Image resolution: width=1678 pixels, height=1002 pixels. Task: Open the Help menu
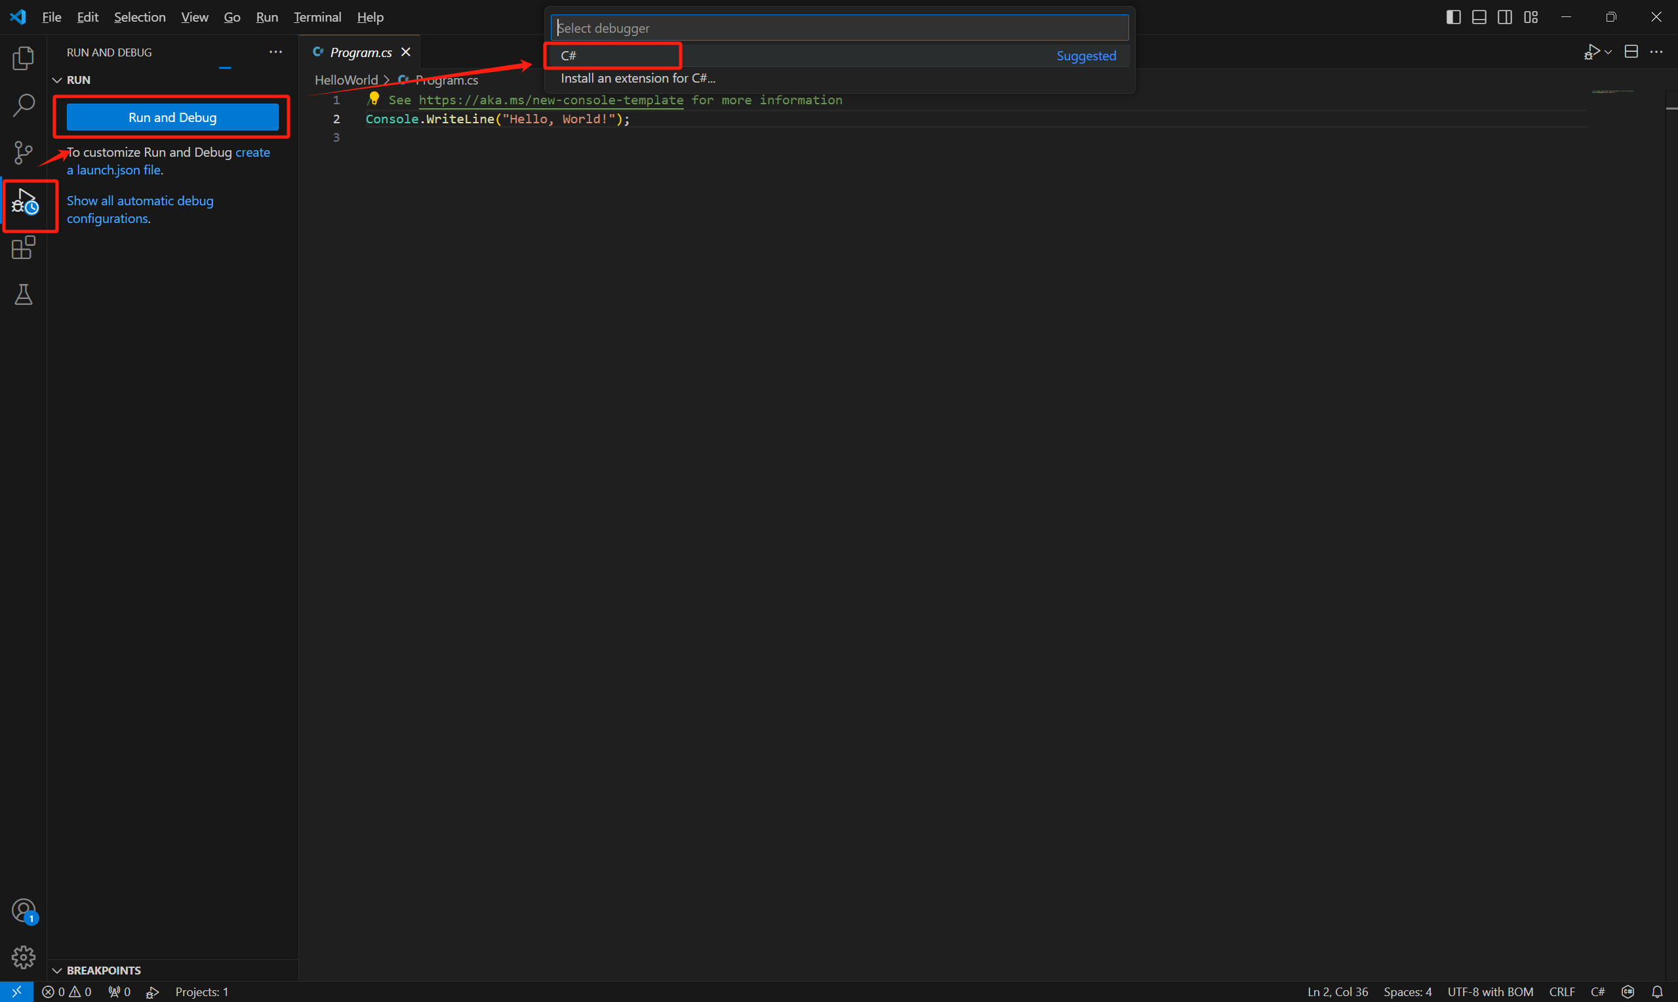[370, 17]
